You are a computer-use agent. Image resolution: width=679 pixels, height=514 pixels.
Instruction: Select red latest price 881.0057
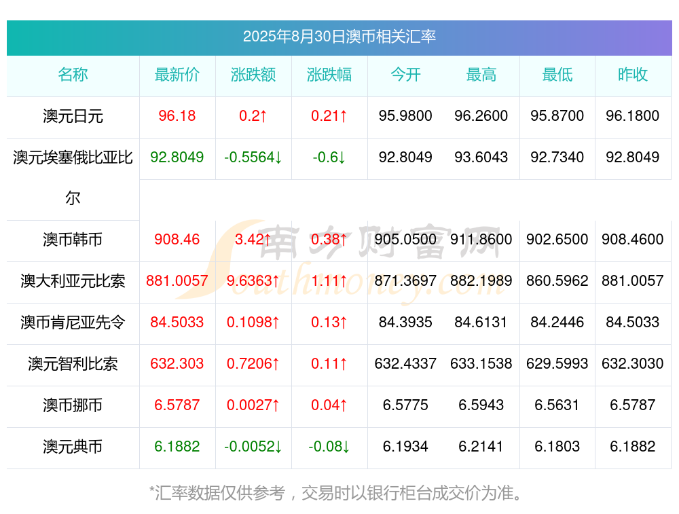[x=177, y=280]
